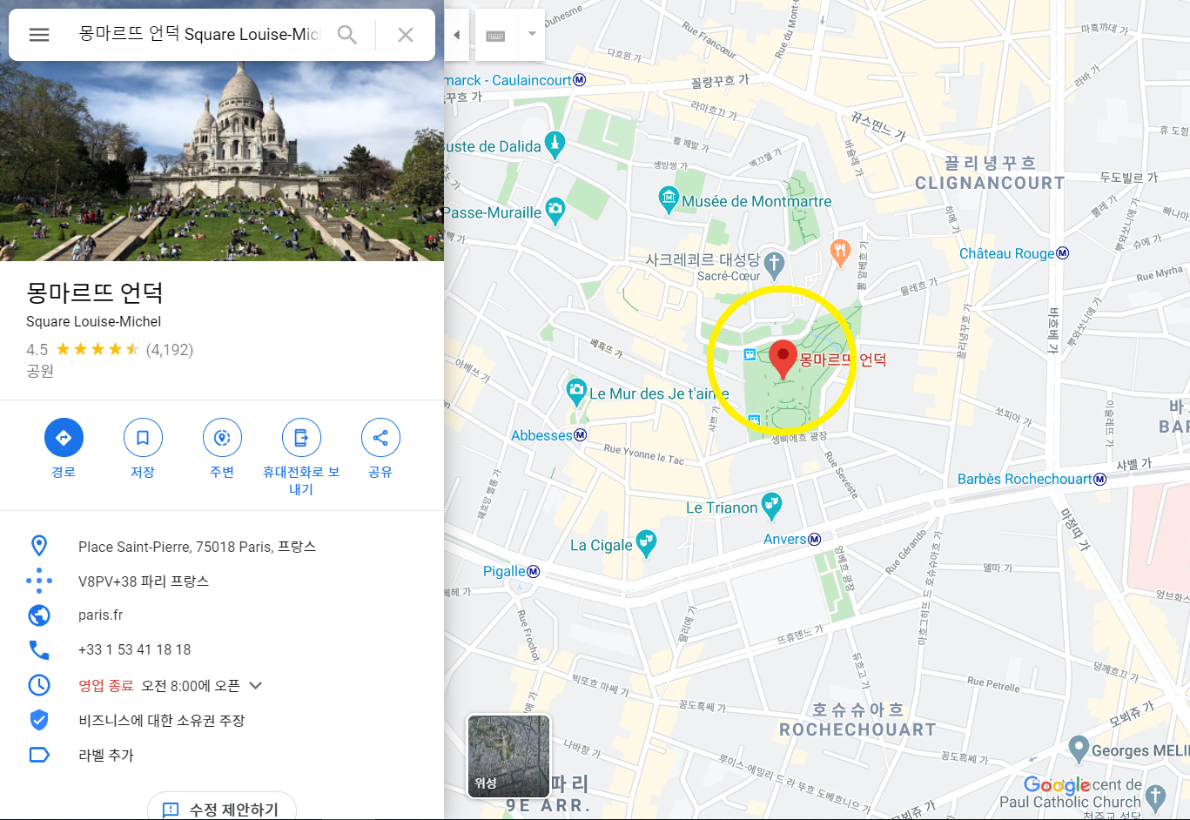Click the 주변 nearby button
This screenshot has height=820, width=1190.
[222, 438]
